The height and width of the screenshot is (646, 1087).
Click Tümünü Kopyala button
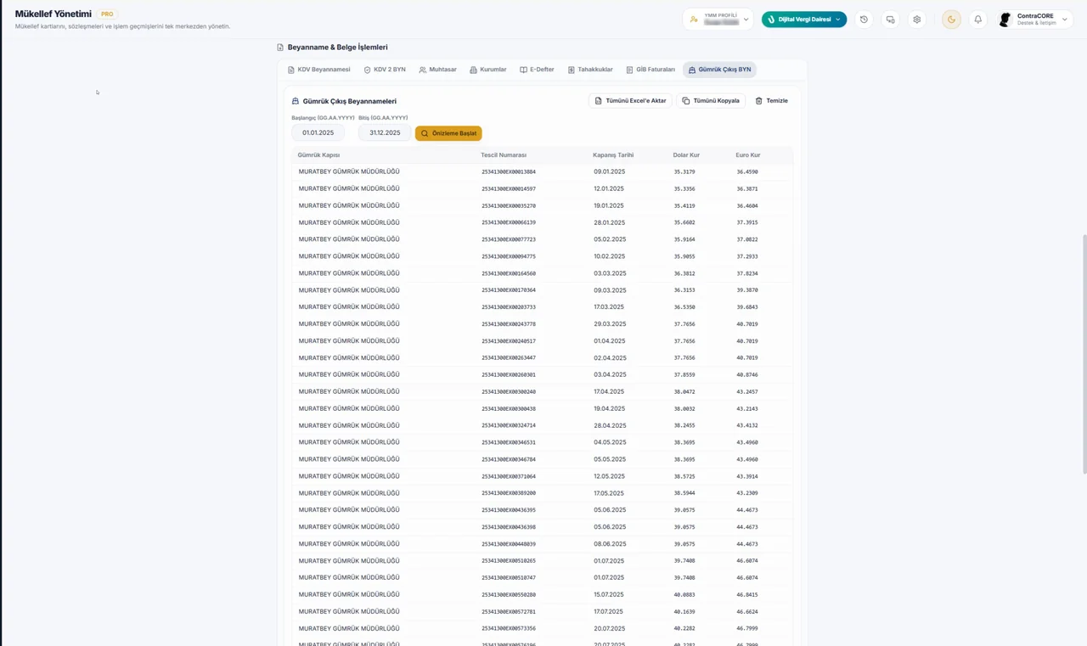pyautogui.click(x=711, y=100)
